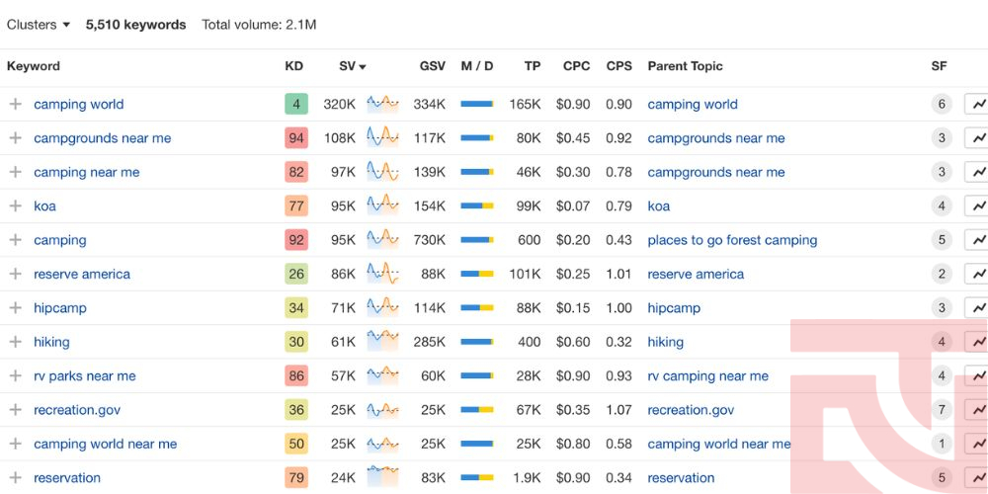Screen dimensions: 988x494
Task: Click SV sparkline for camping world
Action: (x=383, y=104)
